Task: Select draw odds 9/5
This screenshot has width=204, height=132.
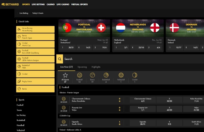Action: pos(169,123)
